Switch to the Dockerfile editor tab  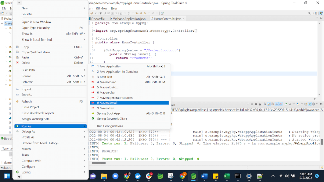tap(98, 19)
